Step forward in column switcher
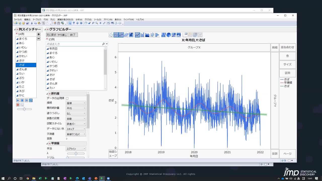The image size is (322, 181). (x=26, y=100)
